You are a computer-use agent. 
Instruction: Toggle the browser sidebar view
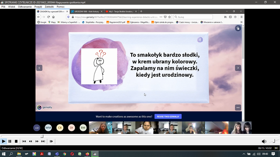231,17
